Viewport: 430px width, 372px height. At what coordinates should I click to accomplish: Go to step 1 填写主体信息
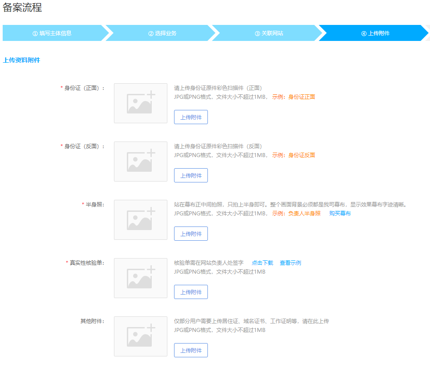[52, 33]
